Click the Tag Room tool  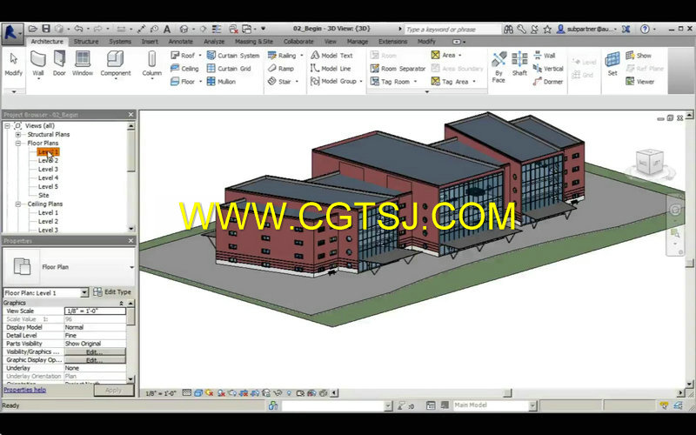[390, 81]
